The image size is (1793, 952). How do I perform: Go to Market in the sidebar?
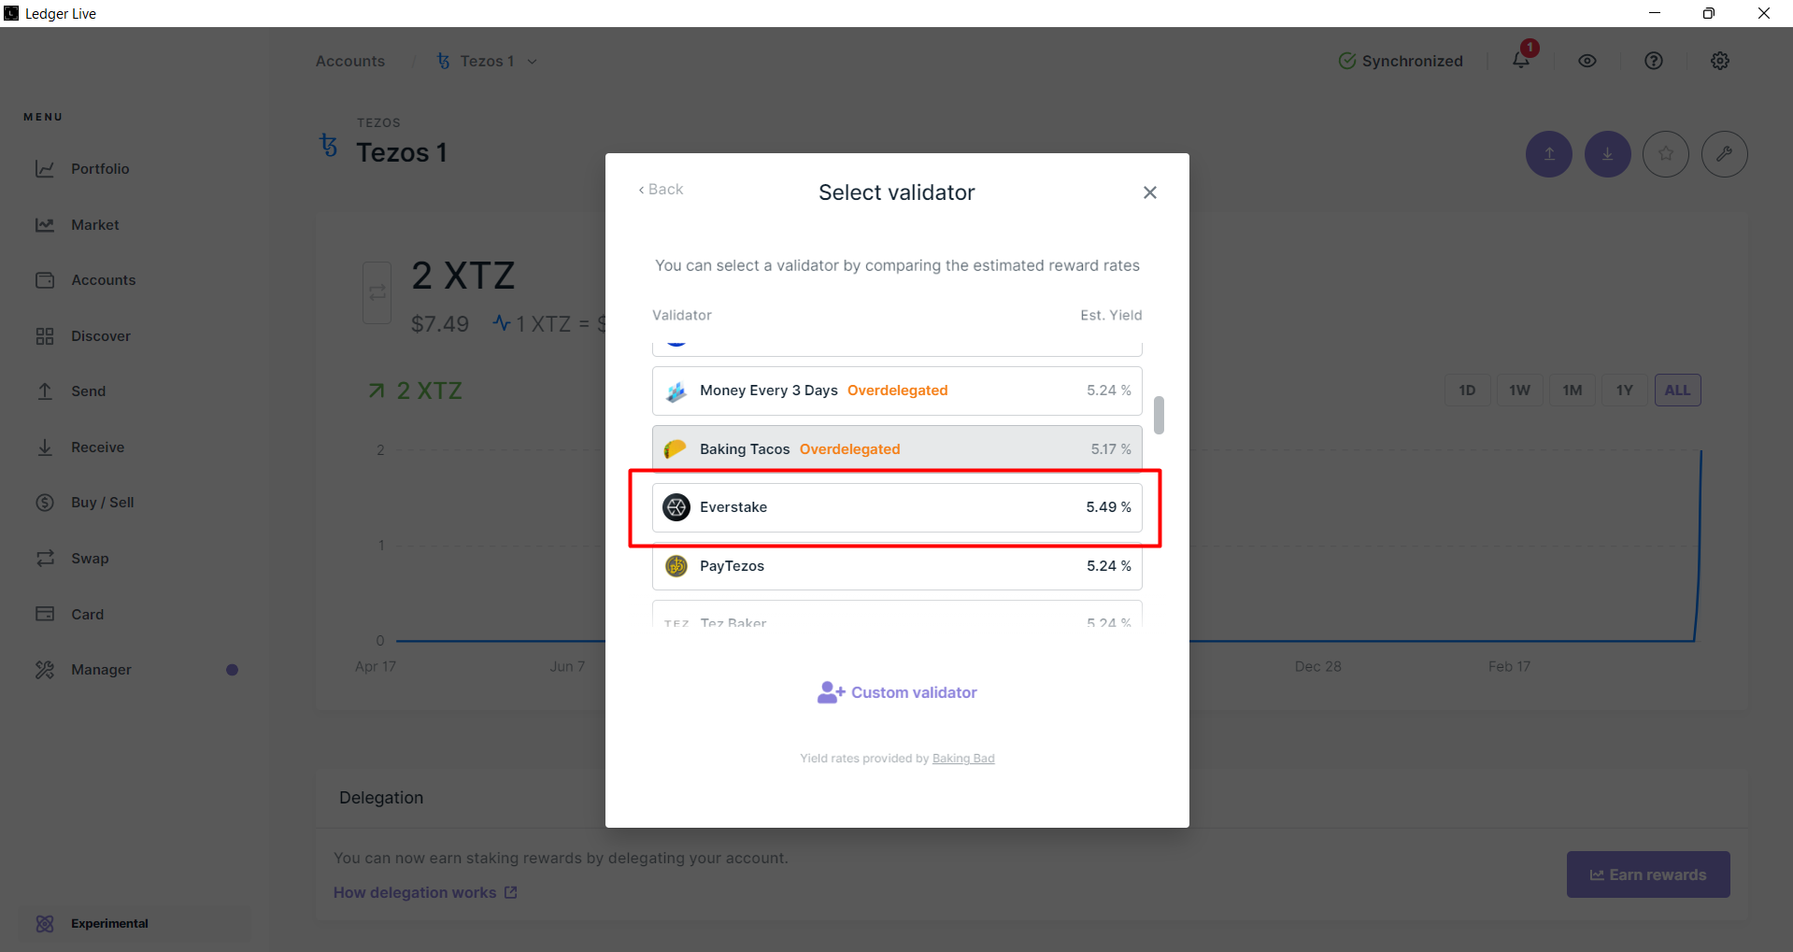pyautogui.click(x=94, y=225)
